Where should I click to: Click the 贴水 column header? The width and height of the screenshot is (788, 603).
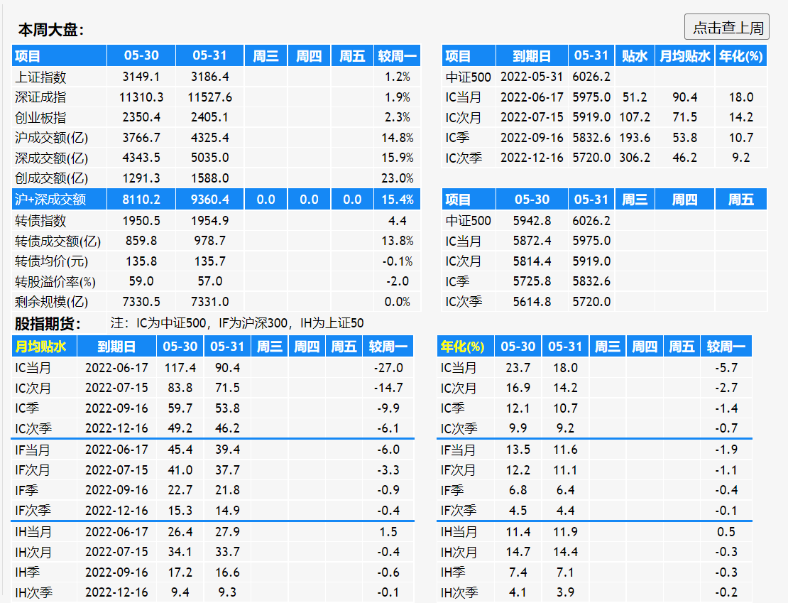point(634,56)
